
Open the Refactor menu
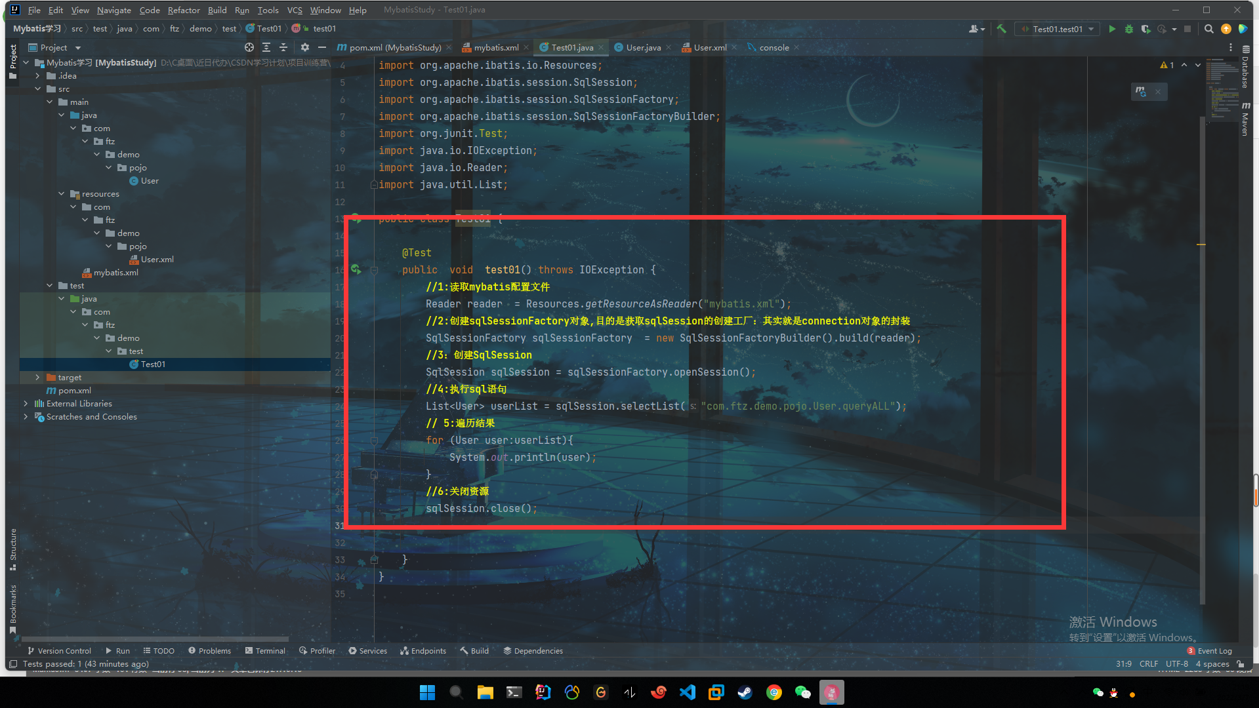[x=184, y=10]
